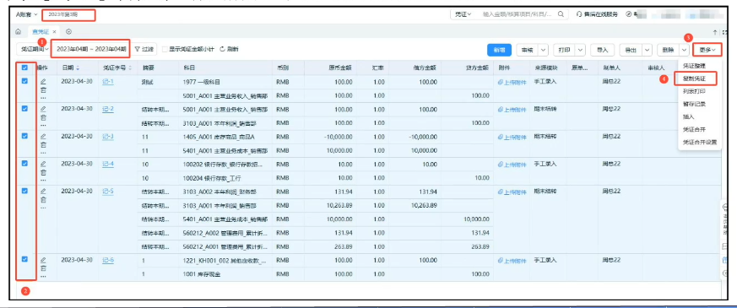Edit voucher 记-3 with pencil icon

tap(43, 137)
